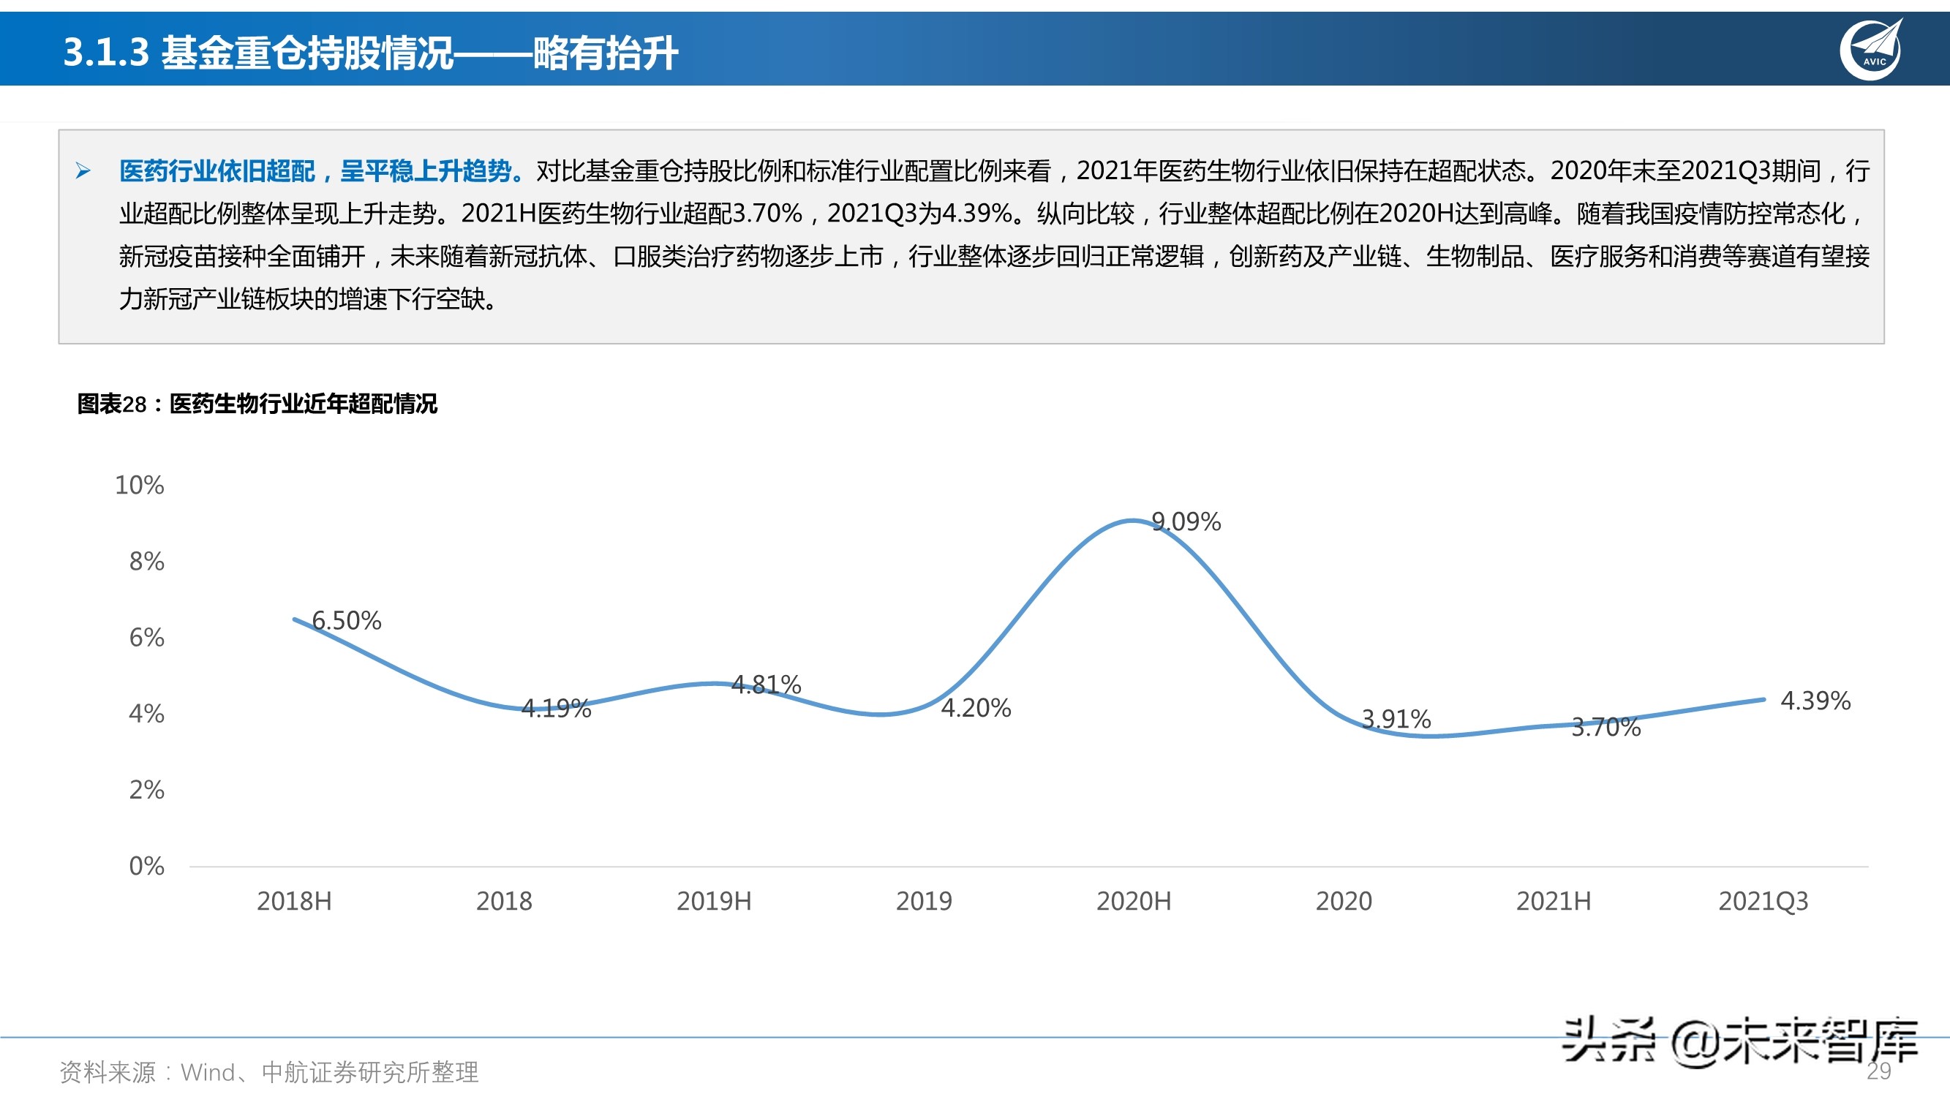
Task: Click the 4.39% data label
Action: [1815, 701]
